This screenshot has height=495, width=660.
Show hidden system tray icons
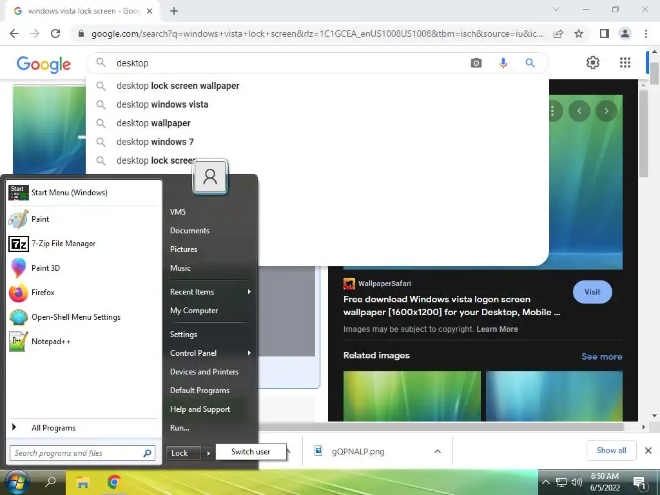(545, 482)
